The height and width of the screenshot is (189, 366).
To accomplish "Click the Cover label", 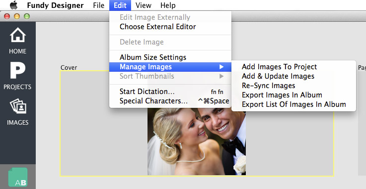I will (69, 68).
